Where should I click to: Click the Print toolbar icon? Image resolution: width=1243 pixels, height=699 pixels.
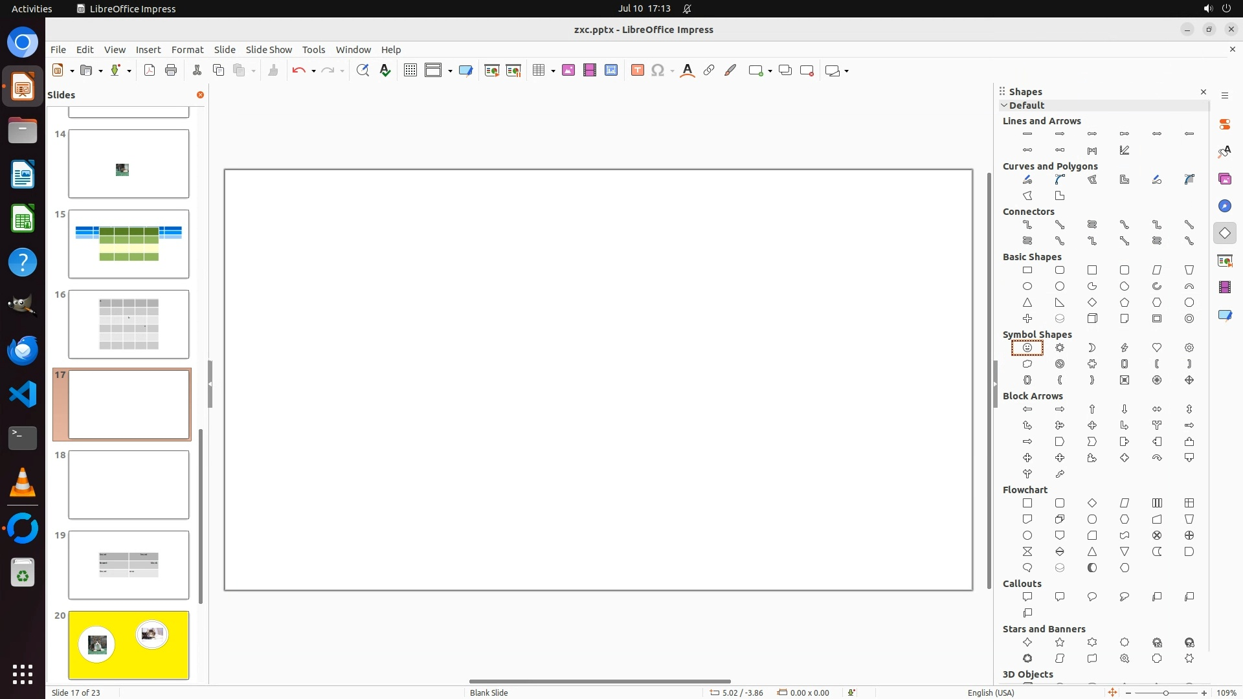click(171, 71)
